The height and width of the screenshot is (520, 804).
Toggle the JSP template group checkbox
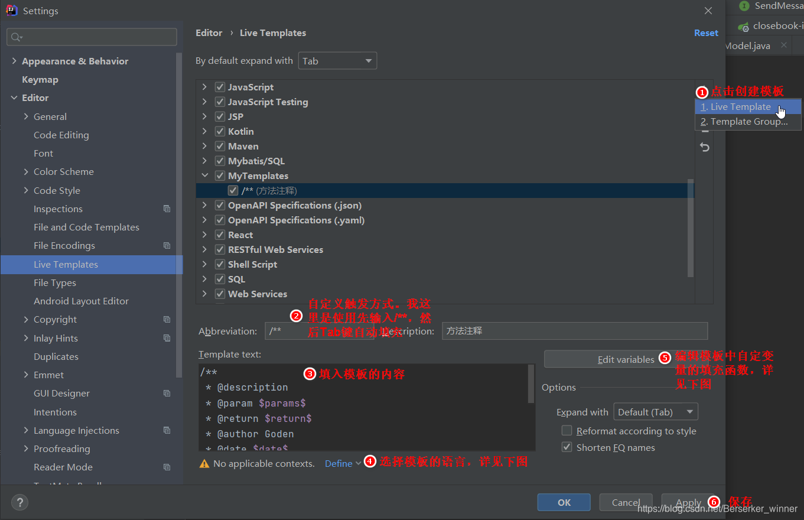220,116
